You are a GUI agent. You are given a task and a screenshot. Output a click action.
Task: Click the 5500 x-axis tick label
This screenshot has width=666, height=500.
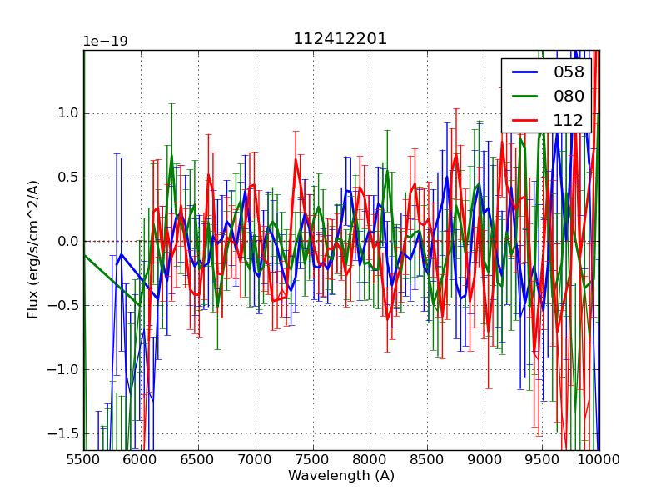[x=83, y=459]
